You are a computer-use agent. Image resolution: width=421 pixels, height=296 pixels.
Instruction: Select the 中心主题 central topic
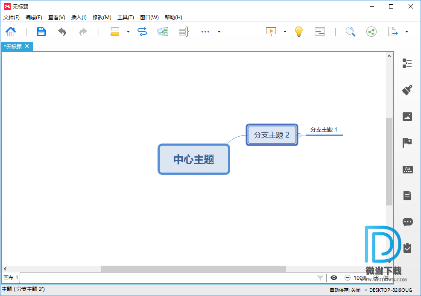pos(194,159)
